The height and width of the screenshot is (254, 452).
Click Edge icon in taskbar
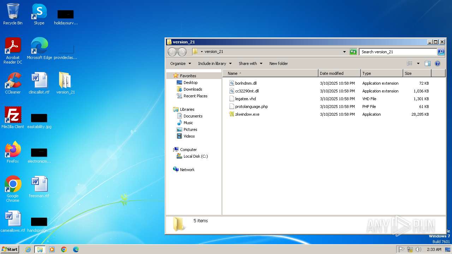(76, 249)
